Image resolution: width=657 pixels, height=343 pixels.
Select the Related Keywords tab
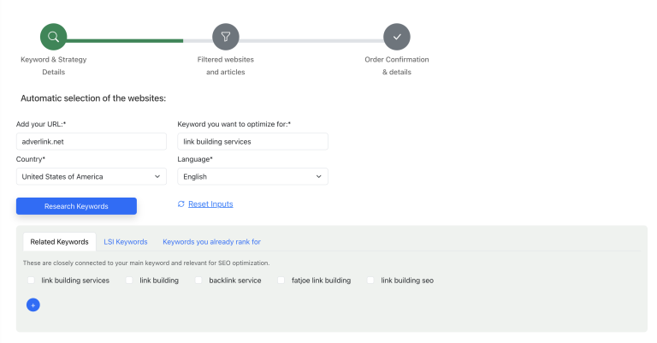[60, 242]
